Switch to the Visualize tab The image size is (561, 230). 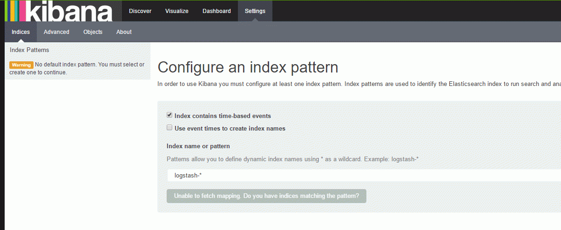tap(177, 11)
